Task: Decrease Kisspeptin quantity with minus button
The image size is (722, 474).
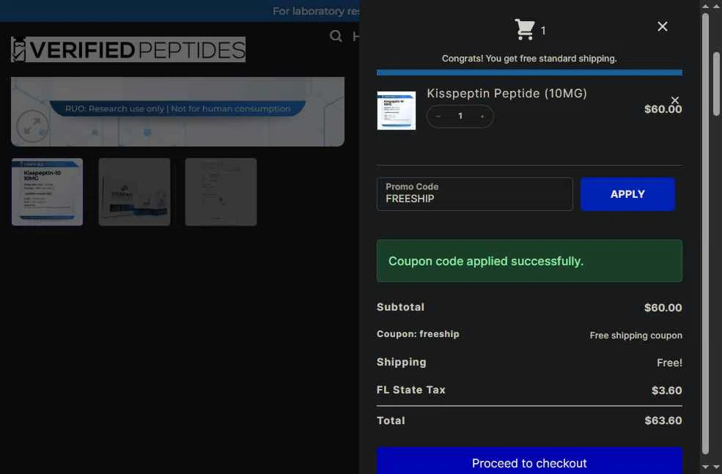Action: [x=438, y=116]
